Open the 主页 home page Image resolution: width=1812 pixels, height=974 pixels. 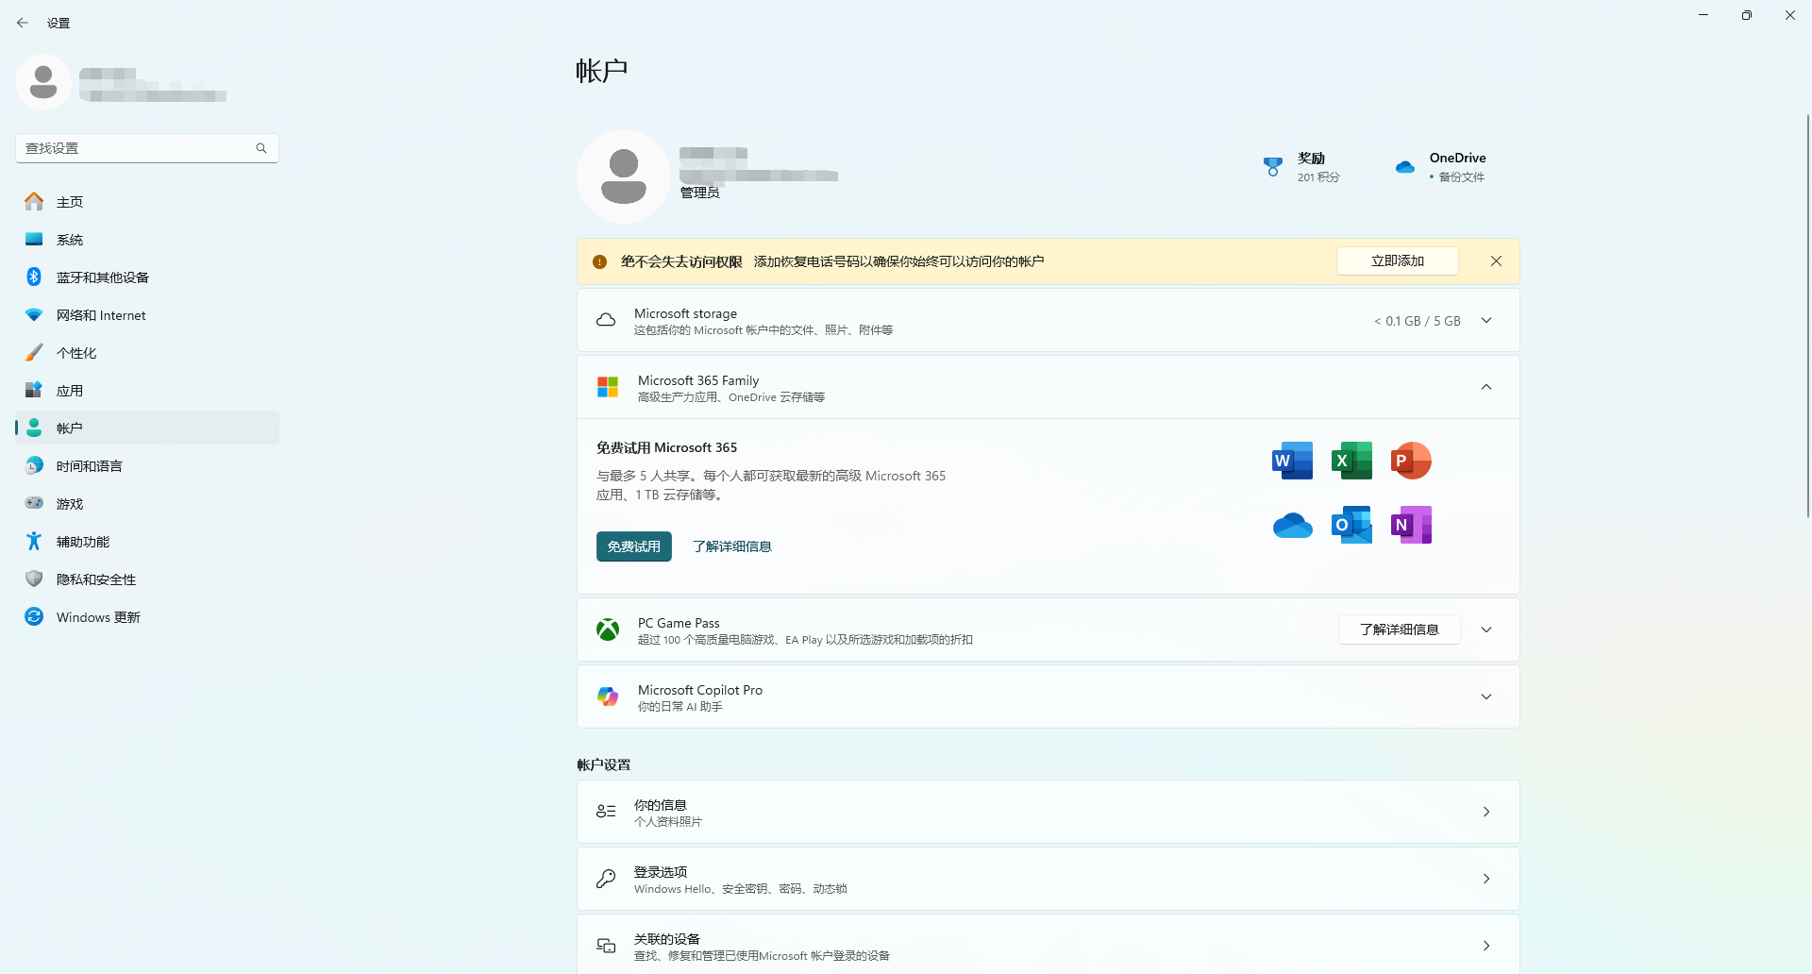click(147, 202)
